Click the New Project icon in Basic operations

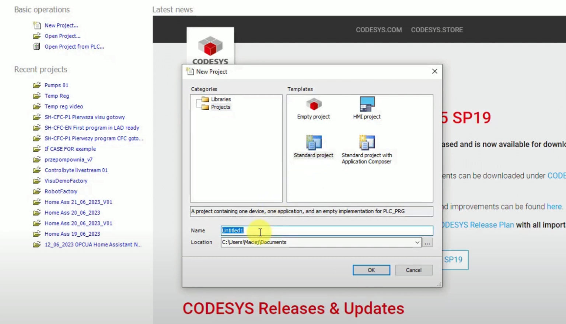[37, 25]
